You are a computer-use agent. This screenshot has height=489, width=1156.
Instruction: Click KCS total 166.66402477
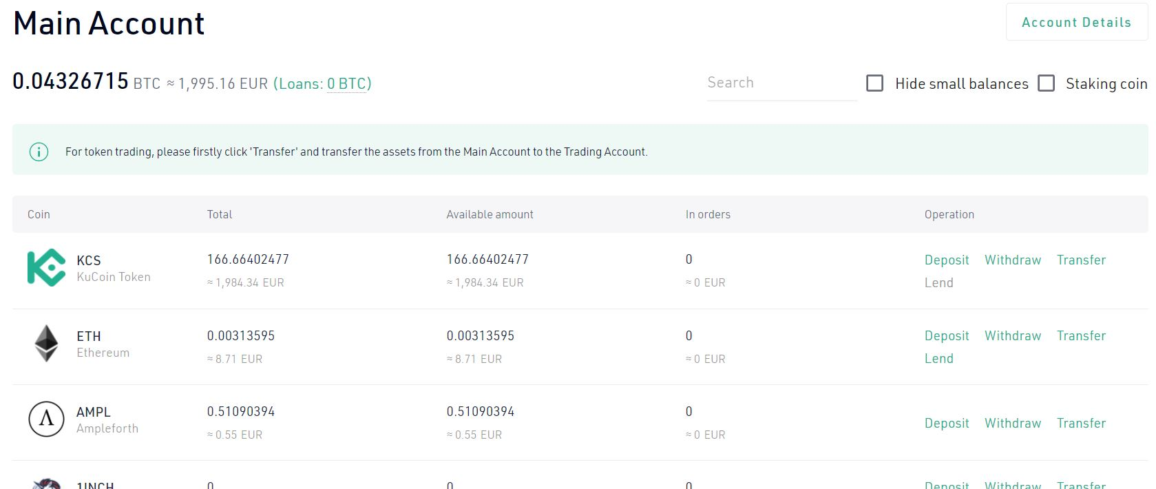click(x=248, y=260)
